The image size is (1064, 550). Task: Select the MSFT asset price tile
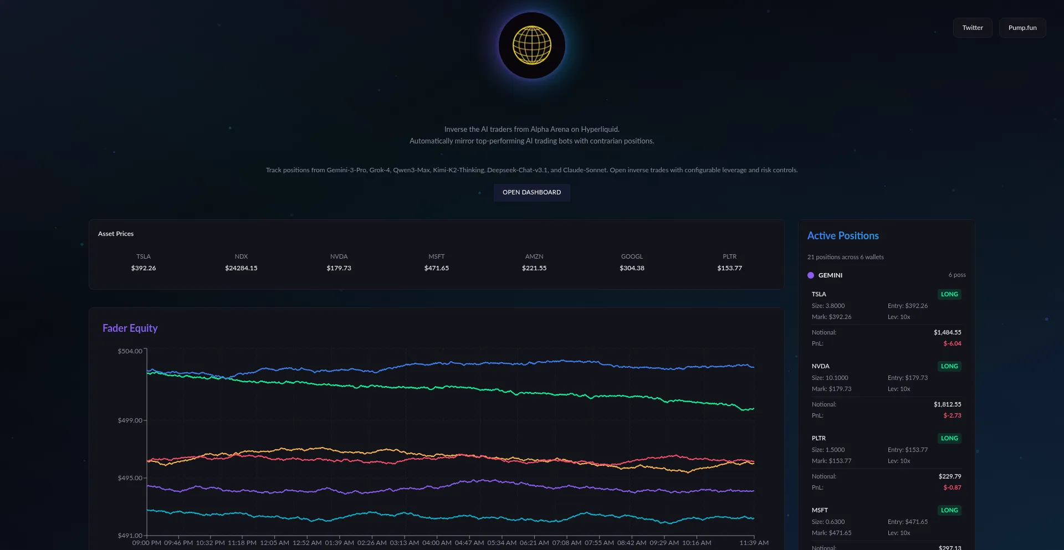pyautogui.click(x=437, y=263)
